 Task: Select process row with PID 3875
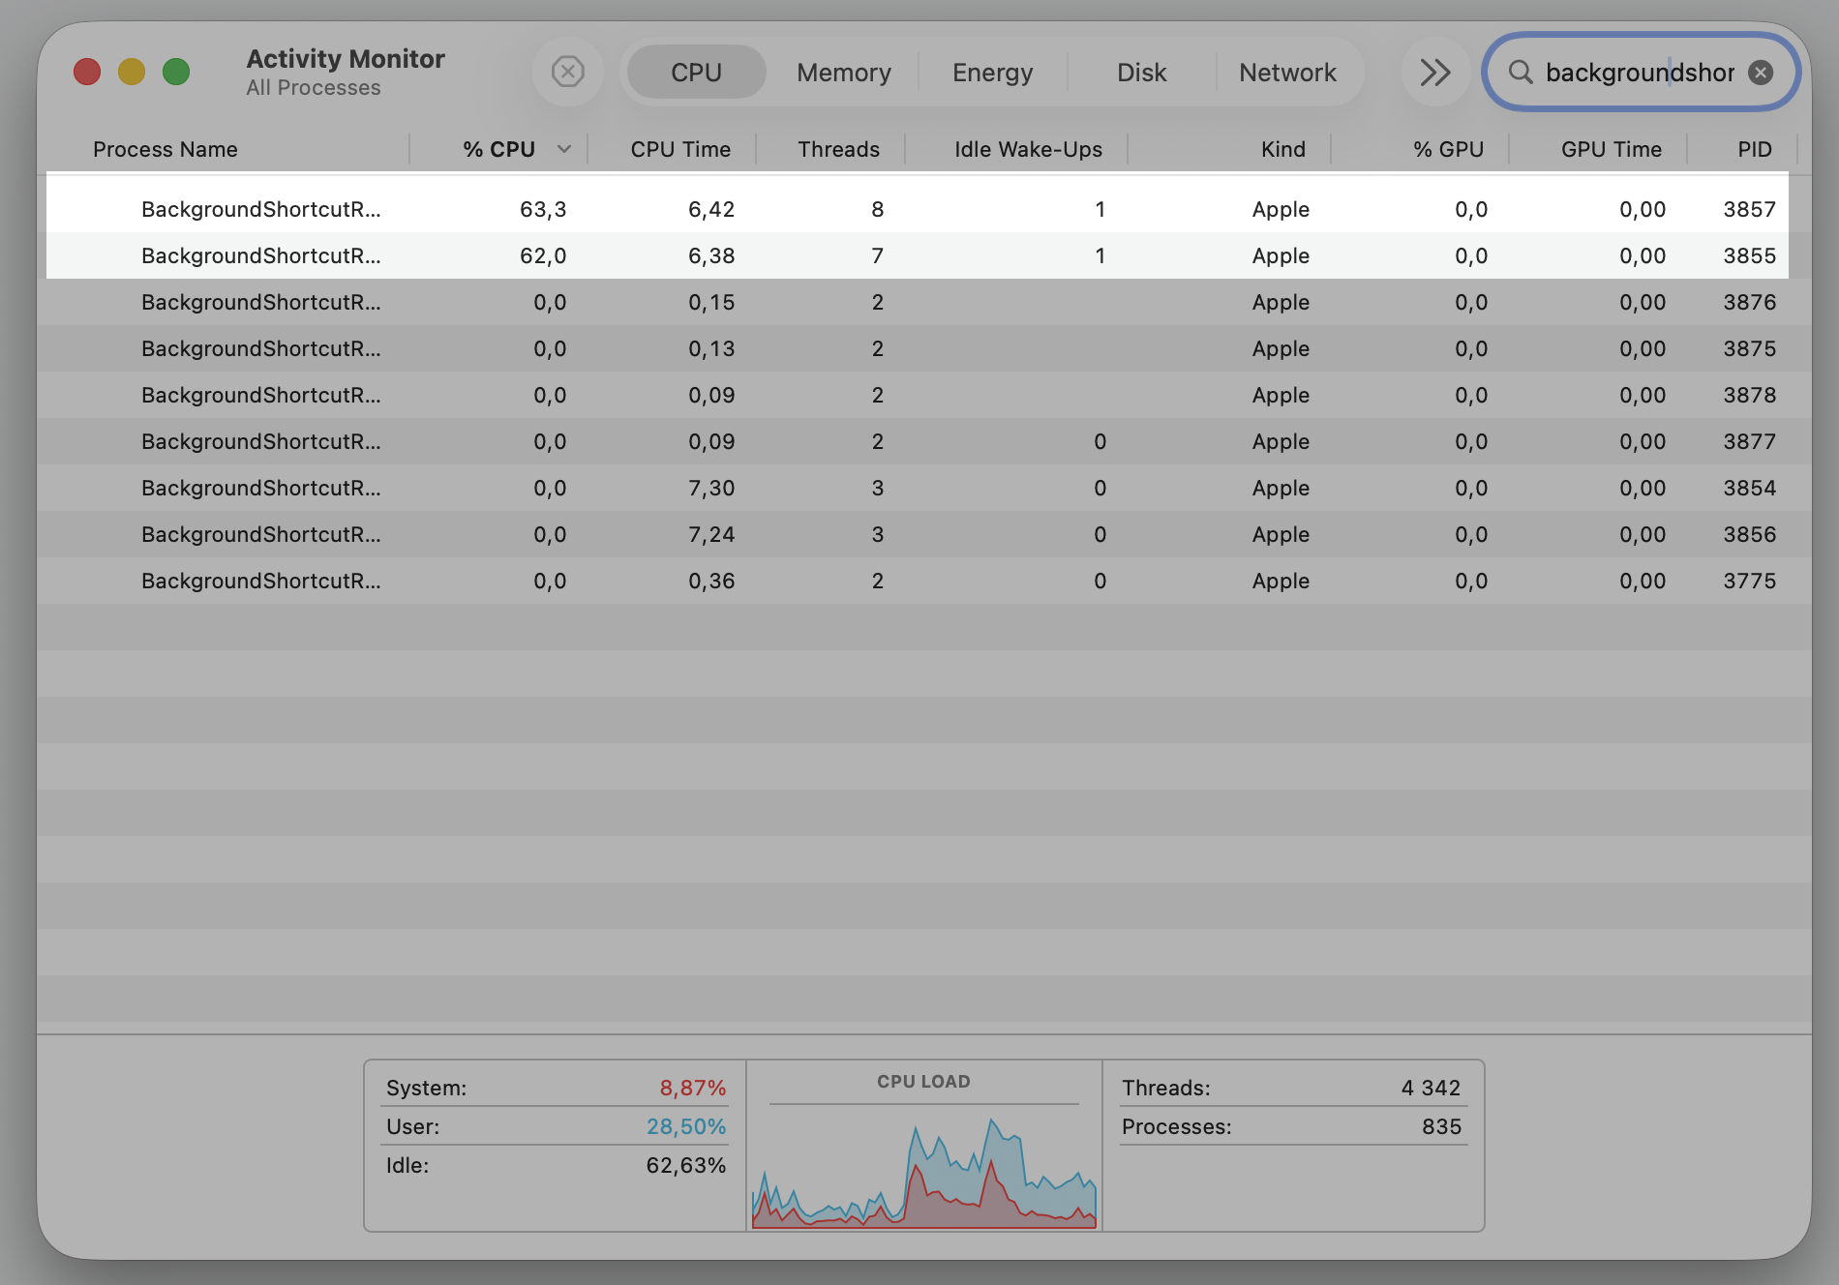tap(924, 348)
